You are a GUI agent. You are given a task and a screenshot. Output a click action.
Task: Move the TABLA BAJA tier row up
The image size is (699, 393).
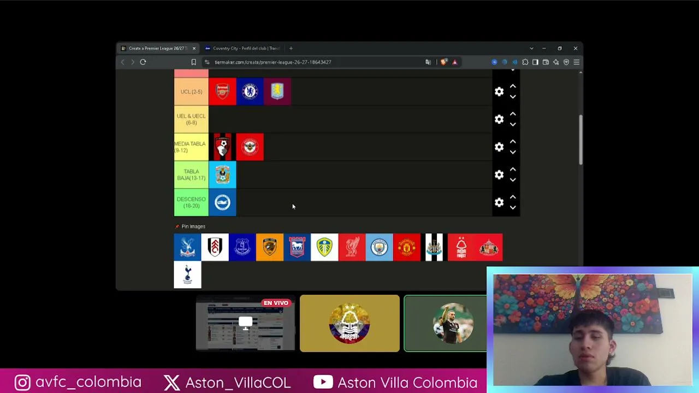tap(513, 169)
